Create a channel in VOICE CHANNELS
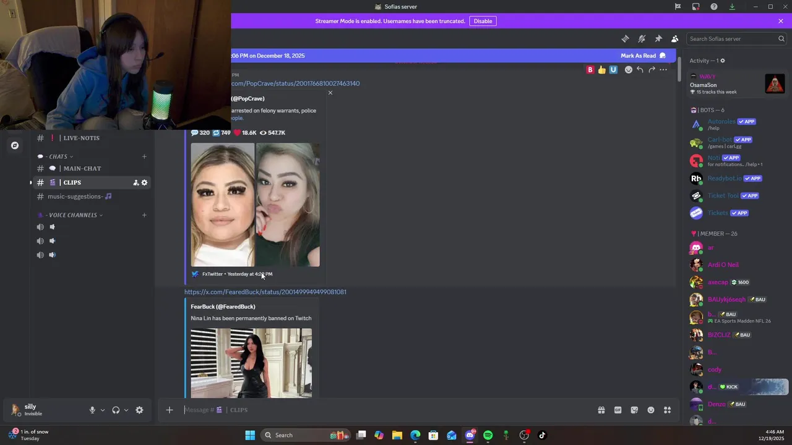The width and height of the screenshot is (792, 445). click(144, 215)
